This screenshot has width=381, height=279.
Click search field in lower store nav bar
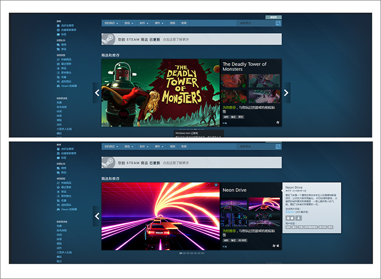click(x=257, y=146)
